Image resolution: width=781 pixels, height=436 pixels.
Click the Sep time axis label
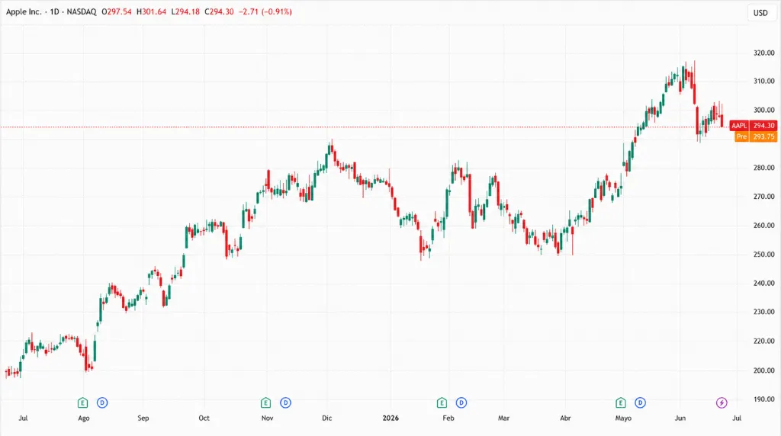pos(143,418)
